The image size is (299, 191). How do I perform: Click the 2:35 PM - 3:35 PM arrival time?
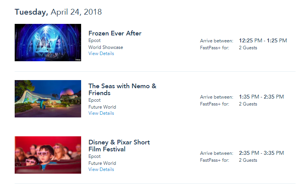262,153
